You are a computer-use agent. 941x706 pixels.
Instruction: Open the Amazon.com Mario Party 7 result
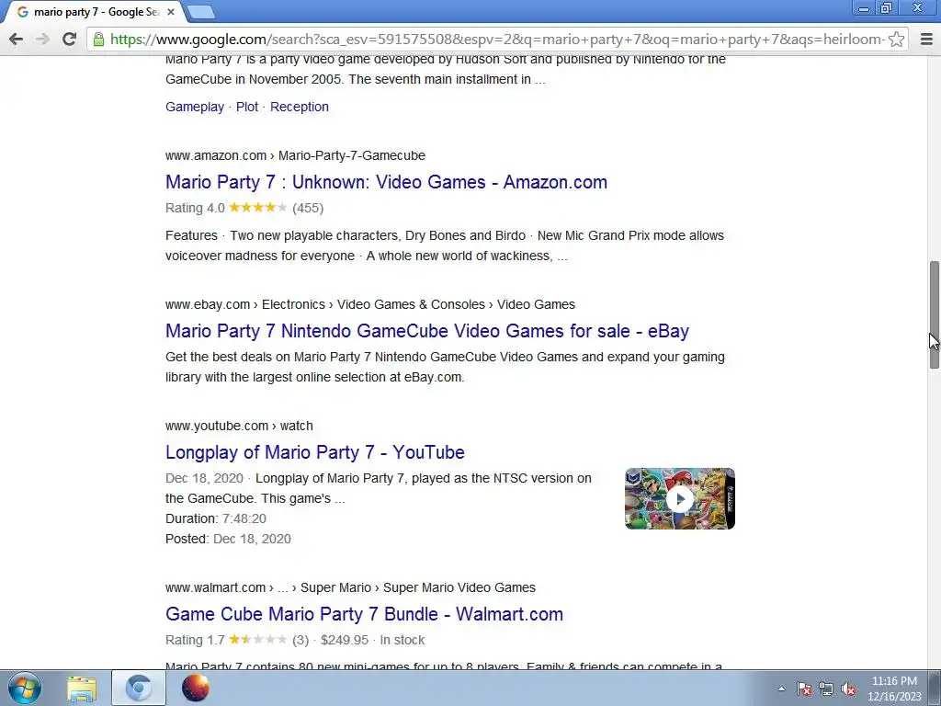387,182
